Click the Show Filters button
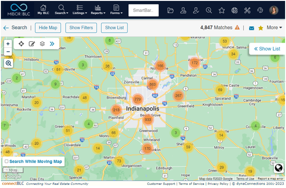Image resolution: width=286 pixels, height=188 pixels. 81,28
